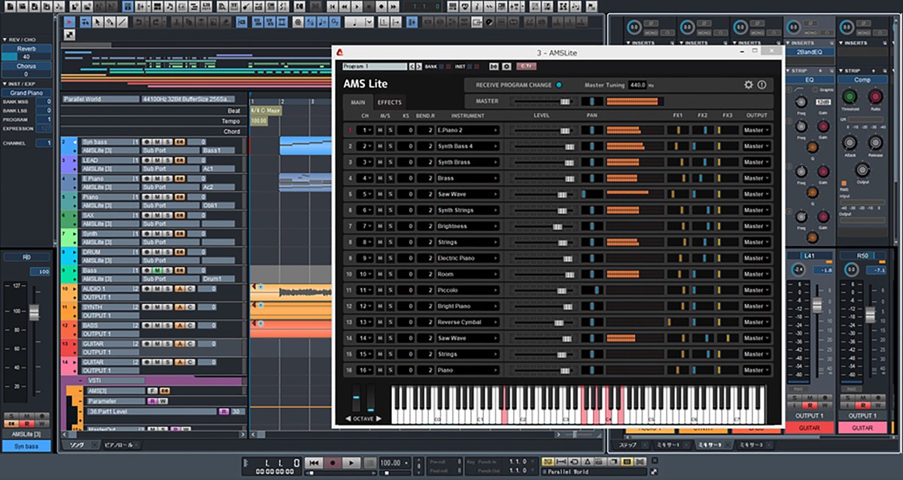Click the undo arrow in editor toolbar
The width and height of the screenshot is (903, 480).
(138, 22)
